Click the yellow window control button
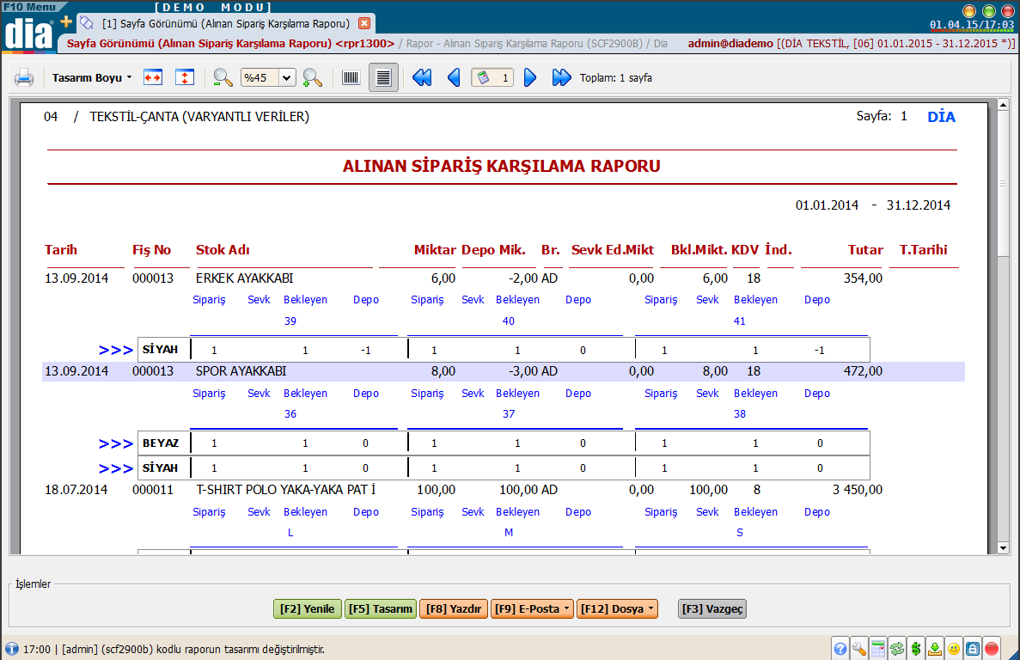 pos(969,11)
